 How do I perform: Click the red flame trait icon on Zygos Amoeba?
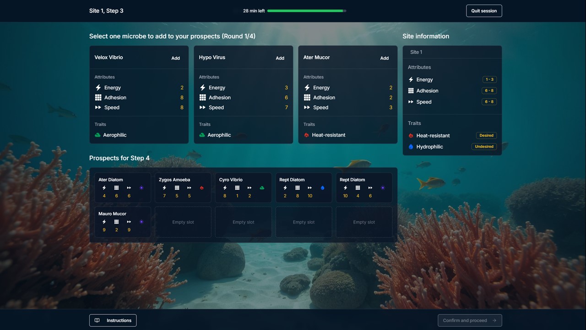202,188
